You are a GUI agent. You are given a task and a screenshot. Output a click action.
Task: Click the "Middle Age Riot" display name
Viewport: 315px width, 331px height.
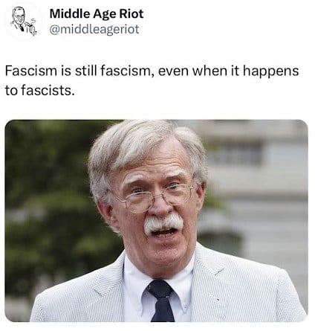coord(97,13)
